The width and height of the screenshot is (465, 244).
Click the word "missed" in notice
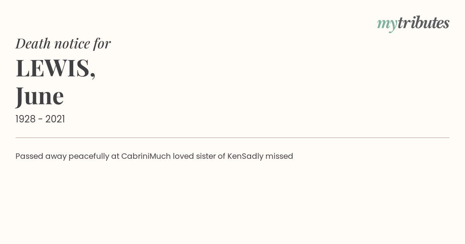[x=279, y=156]
